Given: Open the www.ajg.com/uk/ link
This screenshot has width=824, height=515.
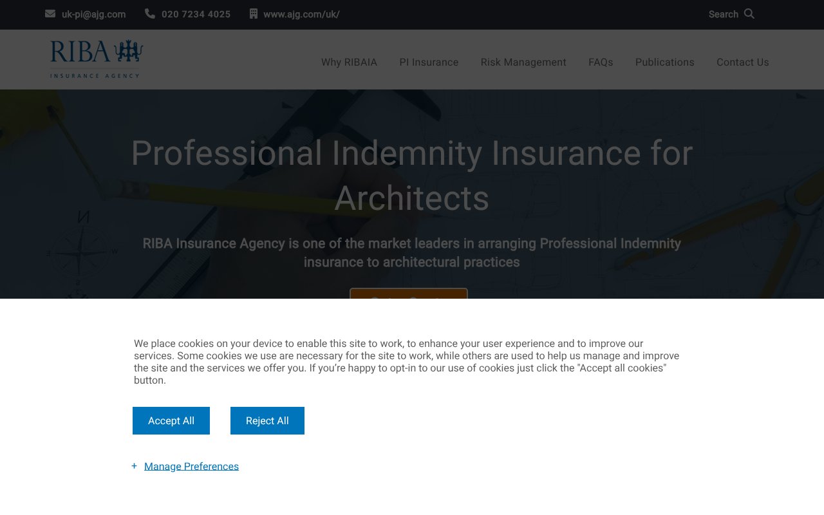Looking at the screenshot, I should click(301, 14).
